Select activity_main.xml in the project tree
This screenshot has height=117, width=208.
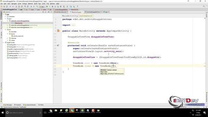point(18,36)
